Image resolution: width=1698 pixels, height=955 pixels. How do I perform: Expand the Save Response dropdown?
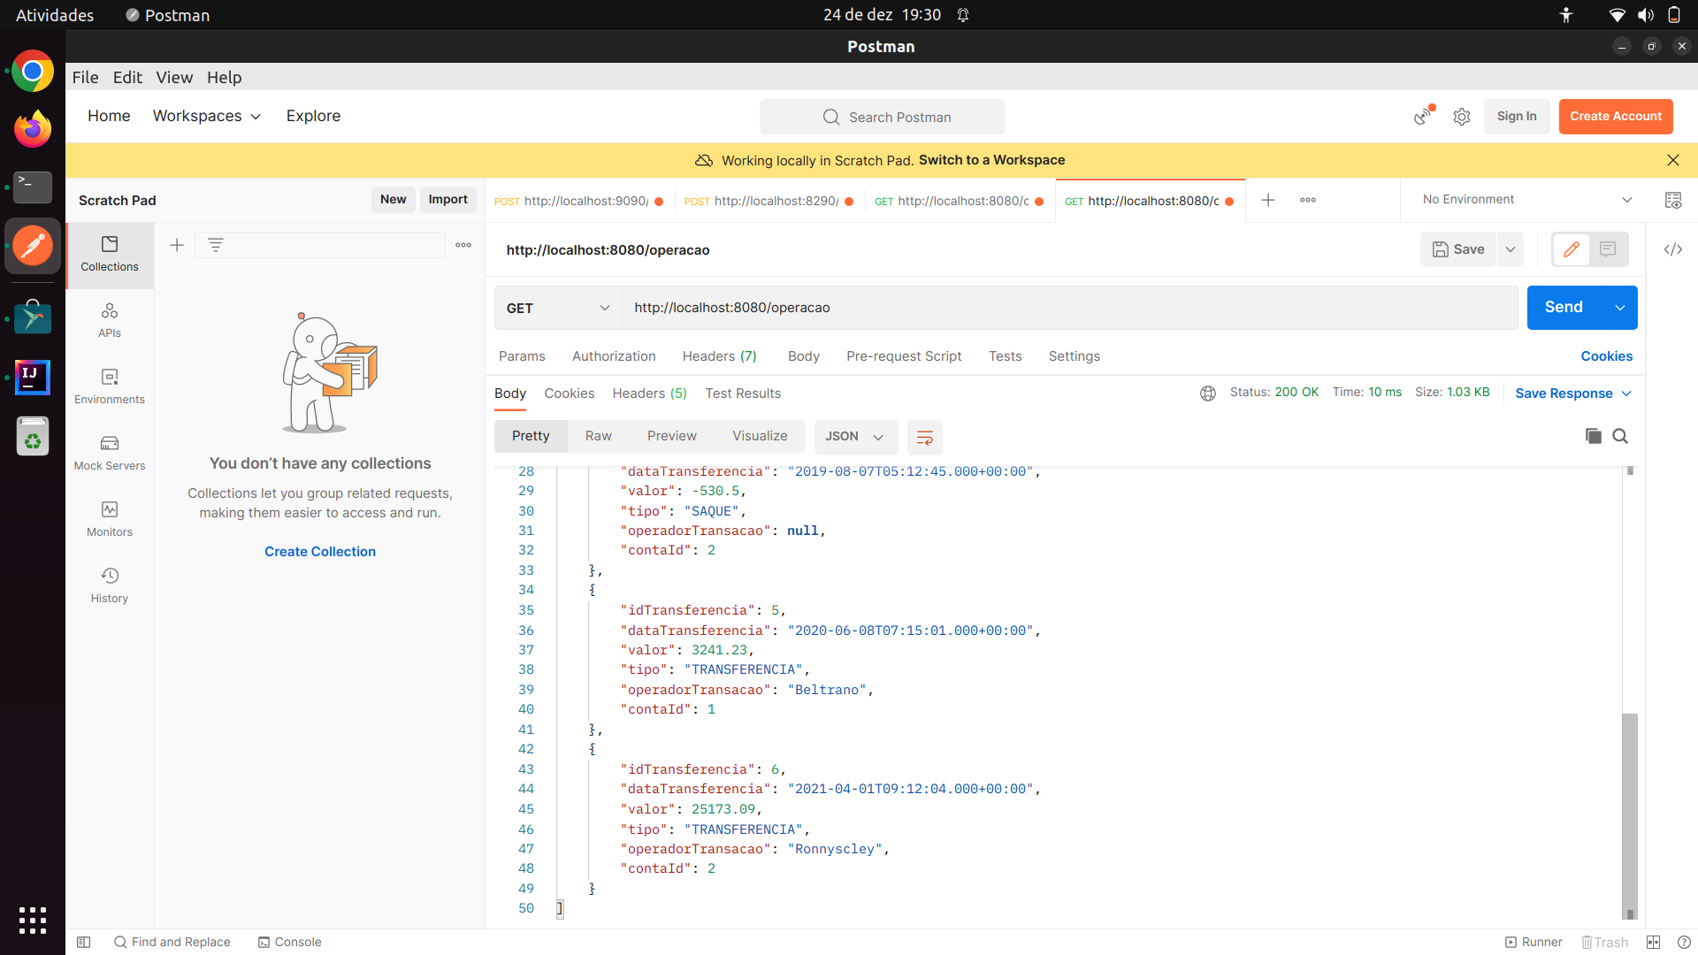pos(1627,393)
